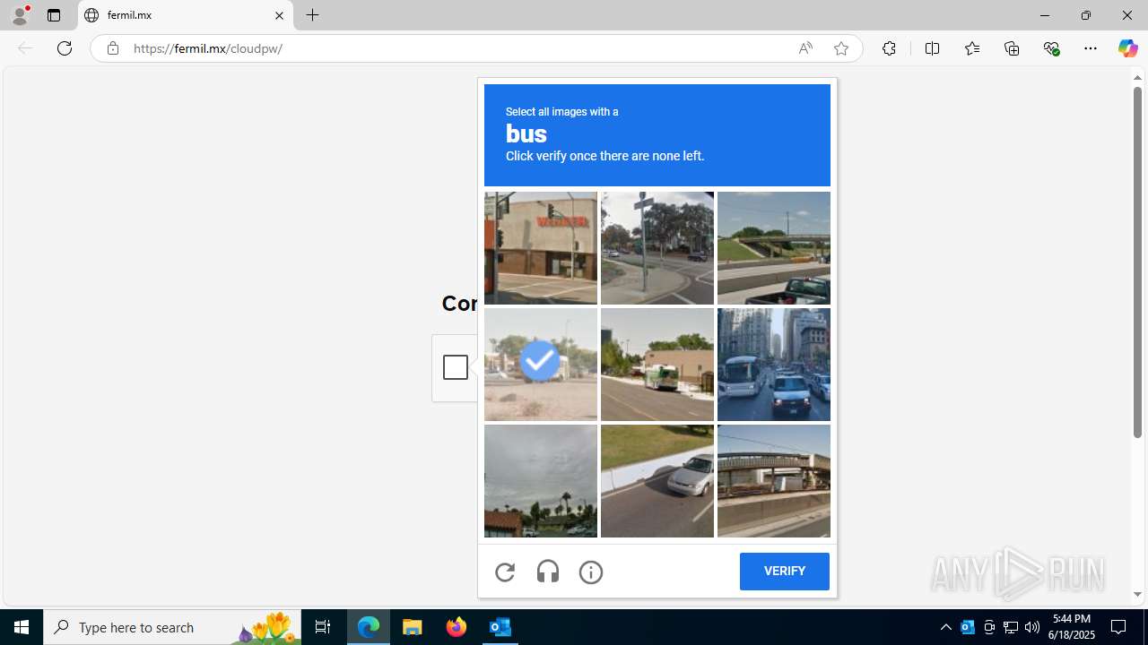Viewport: 1148px width, 645px height.
Task: Open the clock and calendar flyout
Action: 1072,627
